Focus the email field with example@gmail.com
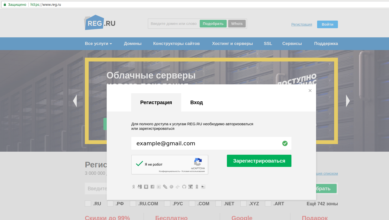Image resolution: width=389 pixels, height=220 pixels. tap(211, 143)
